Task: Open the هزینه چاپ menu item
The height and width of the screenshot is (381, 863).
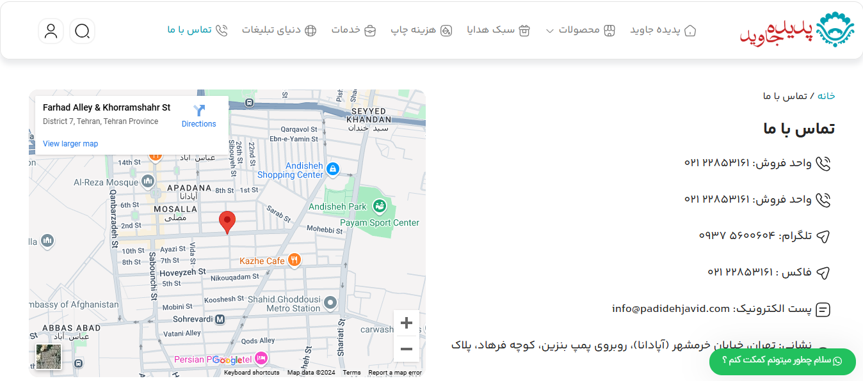Action: (x=422, y=30)
